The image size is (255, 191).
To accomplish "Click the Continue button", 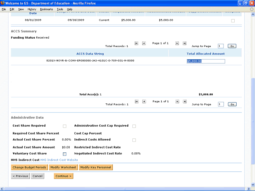I will point(64,176).
